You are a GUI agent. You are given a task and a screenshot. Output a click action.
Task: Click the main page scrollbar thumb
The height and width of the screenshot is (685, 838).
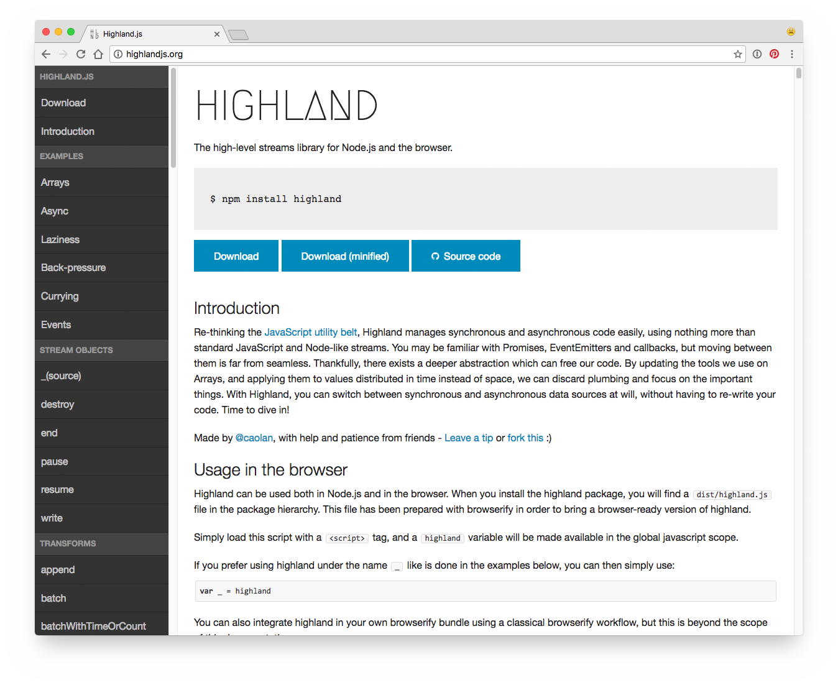[799, 73]
